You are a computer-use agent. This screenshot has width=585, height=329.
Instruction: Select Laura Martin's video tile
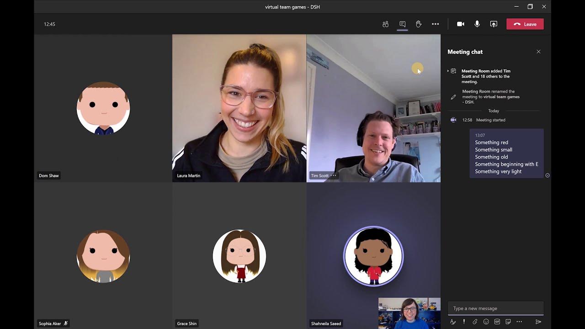click(x=239, y=108)
